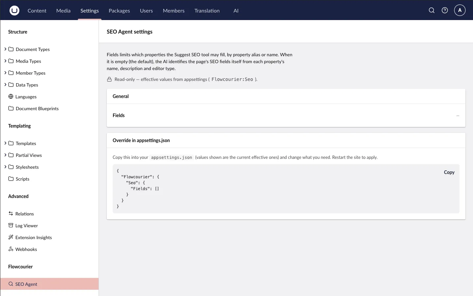The height and width of the screenshot is (296, 473).
Task: Click the Media Types folder icon
Action: point(11,61)
